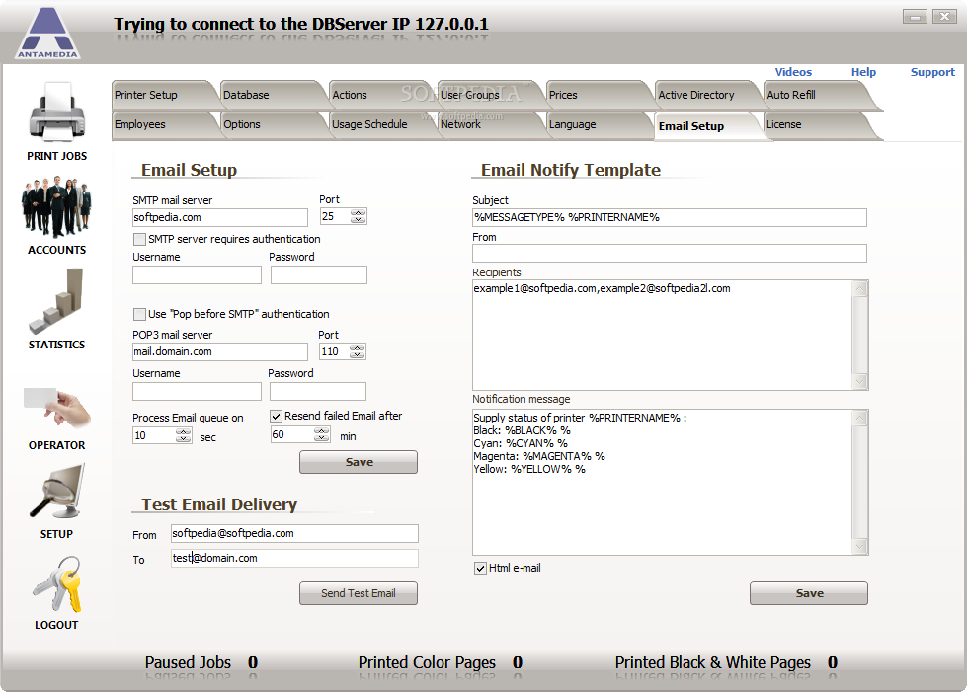This screenshot has width=967, height=692.
Task: Open the Support link
Action: (932, 72)
